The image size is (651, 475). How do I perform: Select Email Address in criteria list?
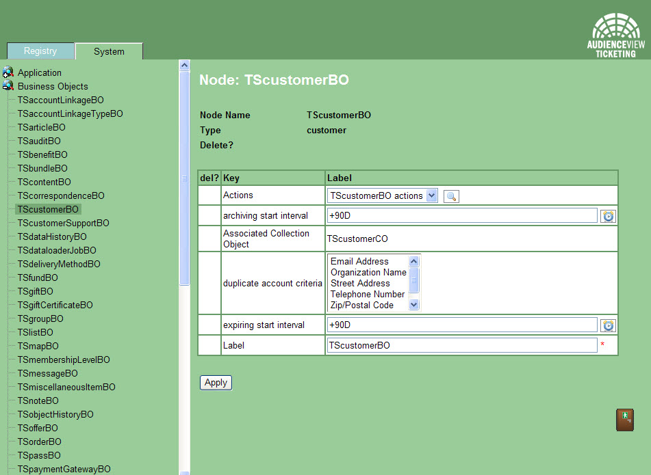coord(359,262)
